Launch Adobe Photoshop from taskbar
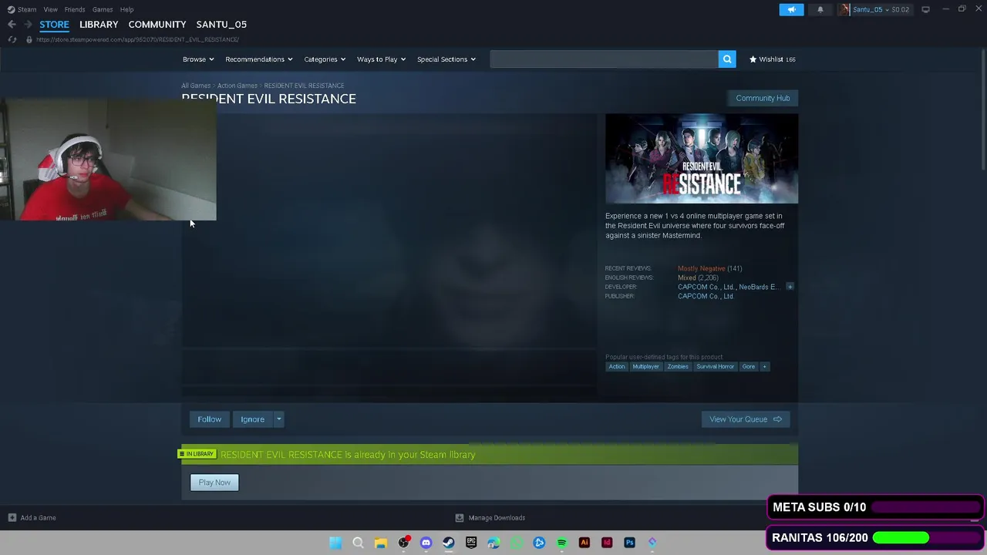The width and height of the screenshot is (987, 555). point(629,543)
